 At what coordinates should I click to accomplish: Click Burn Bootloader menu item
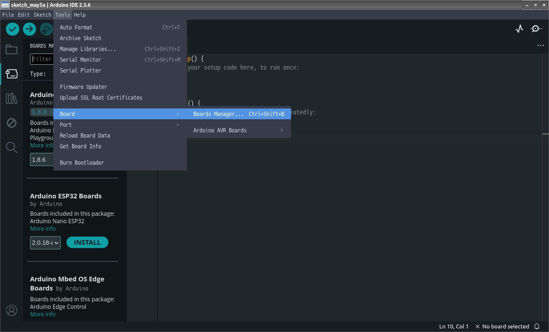tap(82, 163)
